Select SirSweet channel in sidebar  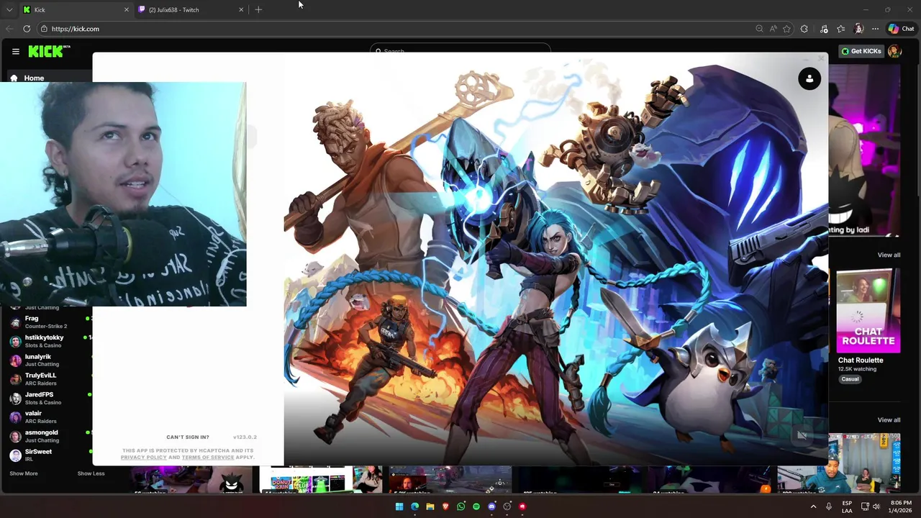pos(50,455)
